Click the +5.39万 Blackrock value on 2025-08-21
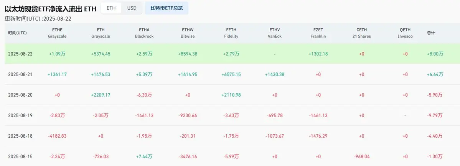The height and width of the screenshot is (166, 460). click(144, 74)
